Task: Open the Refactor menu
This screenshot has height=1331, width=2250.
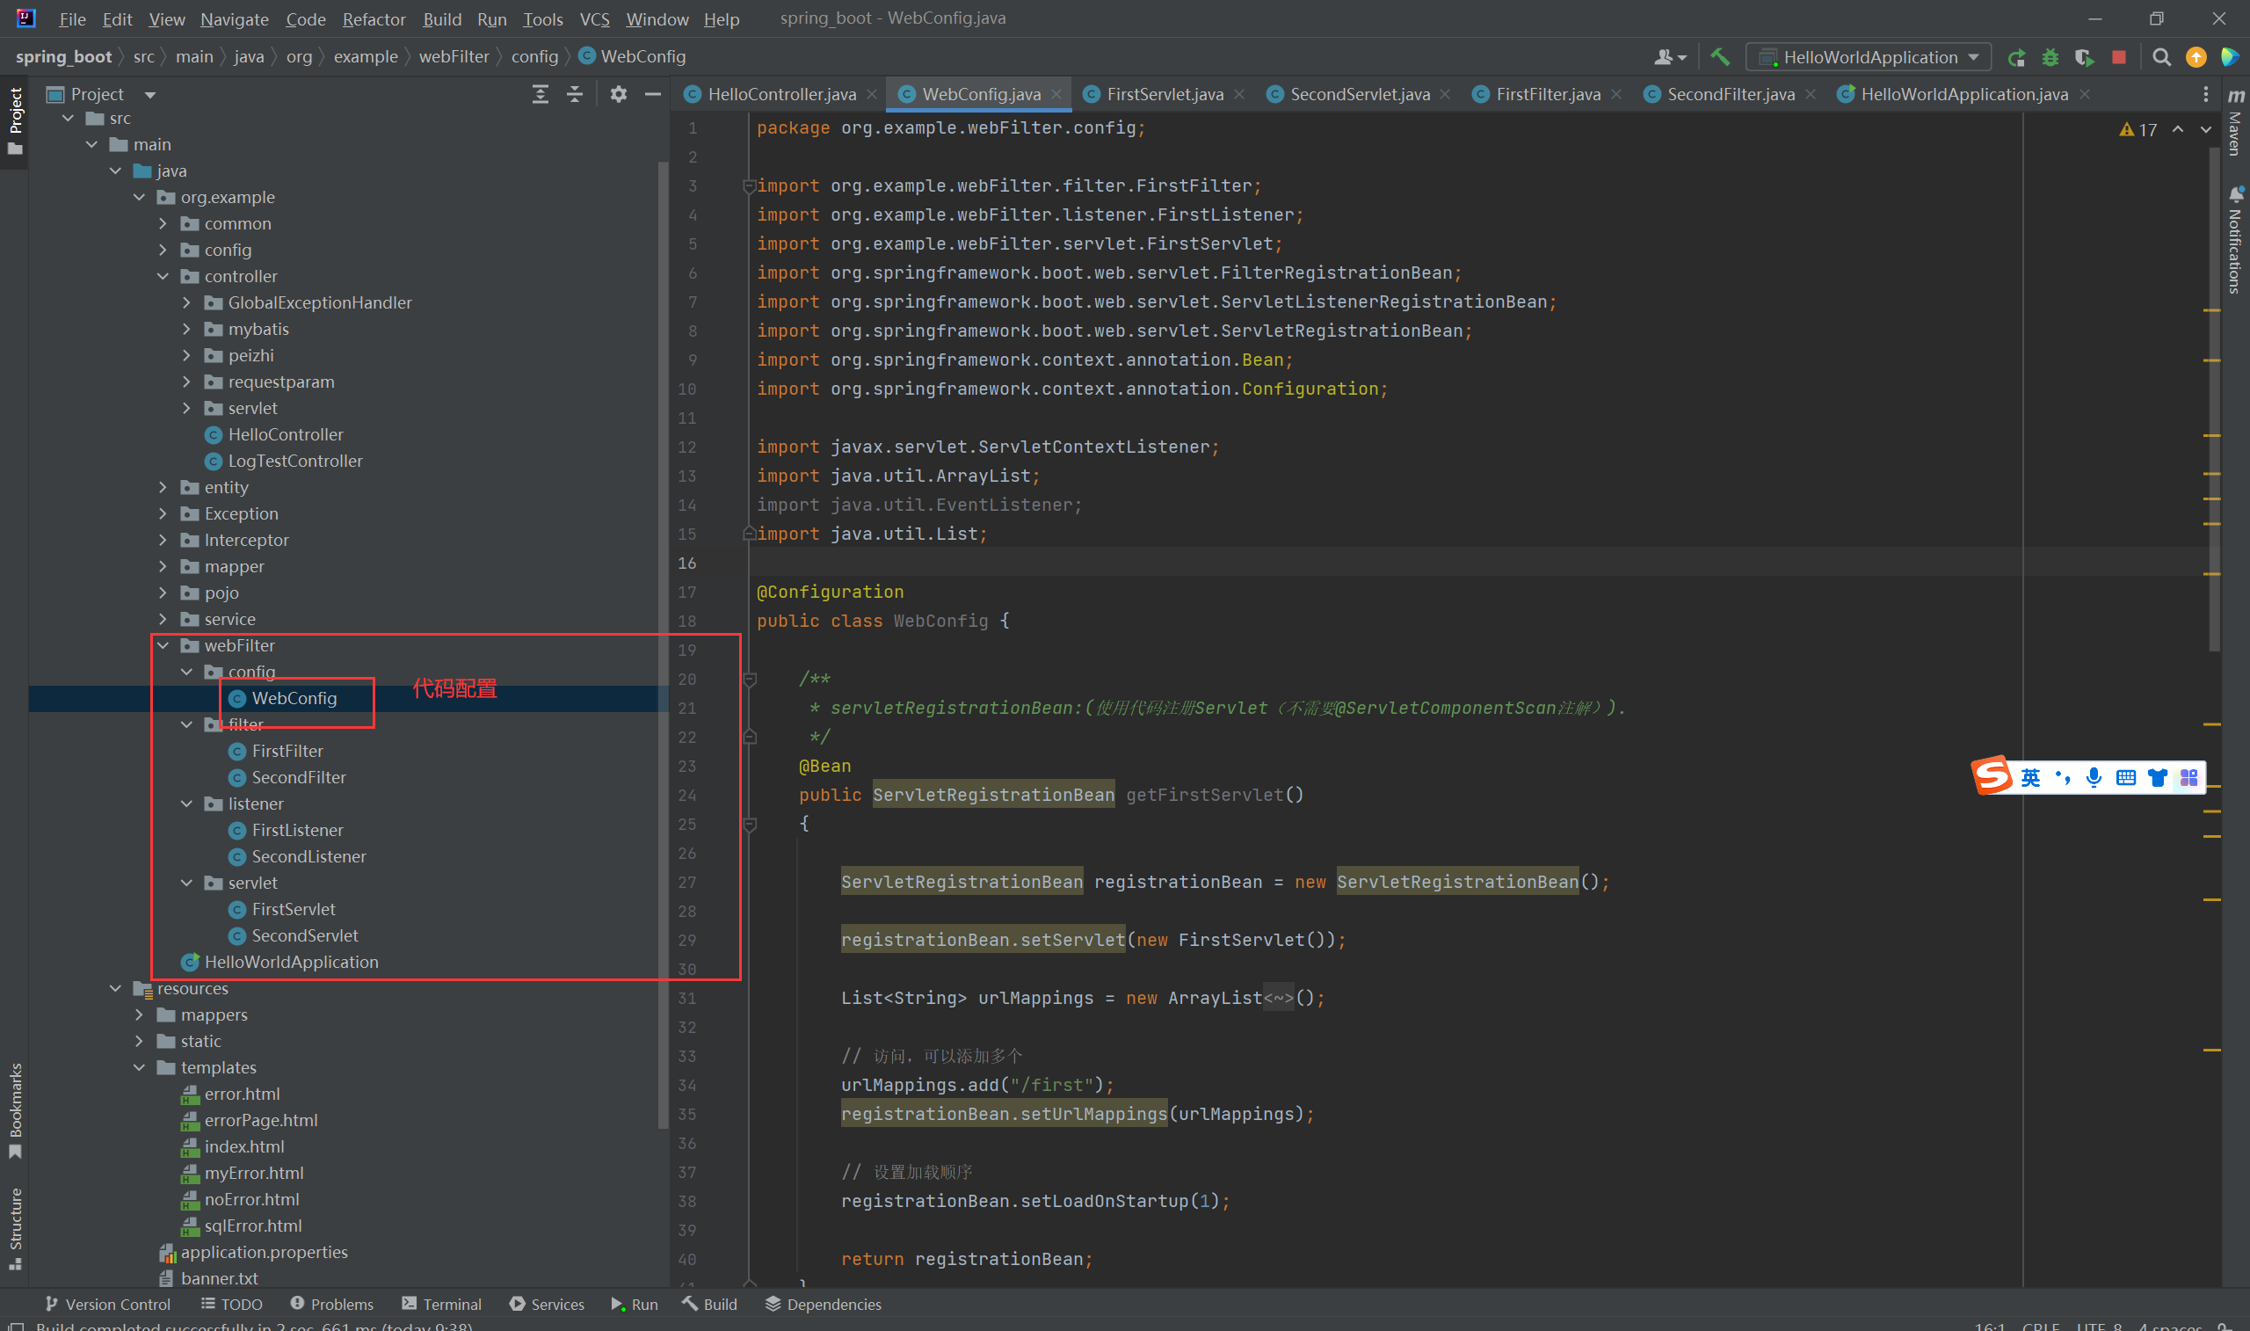Action: click(373, 18)
